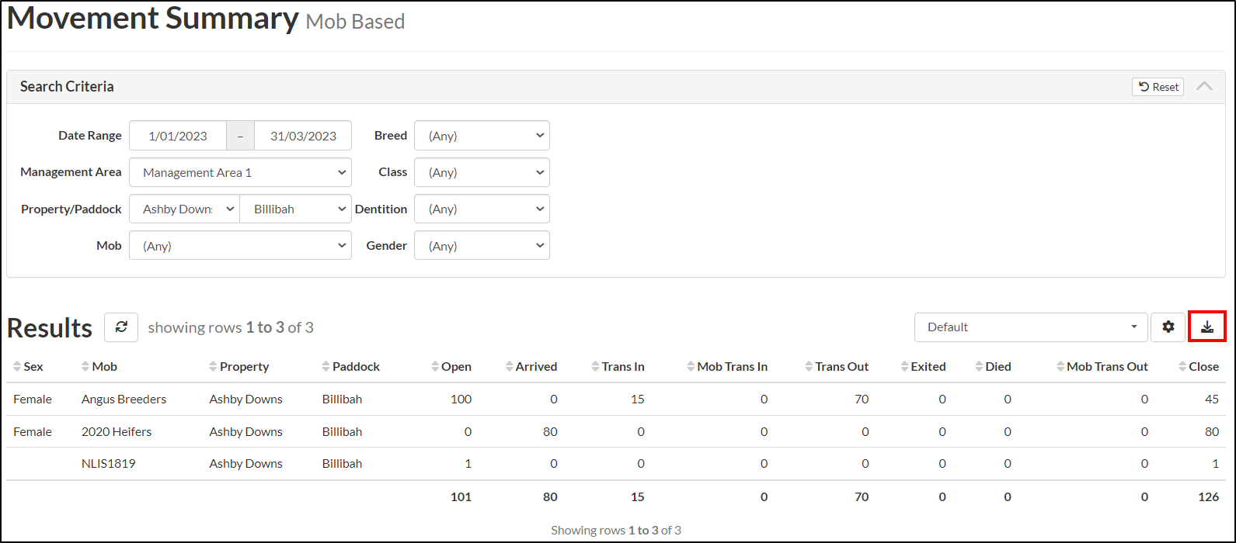This screenshot has height=543, width=1236.
Task: Sort table by Arrived column
Action: tap(531, 366)
